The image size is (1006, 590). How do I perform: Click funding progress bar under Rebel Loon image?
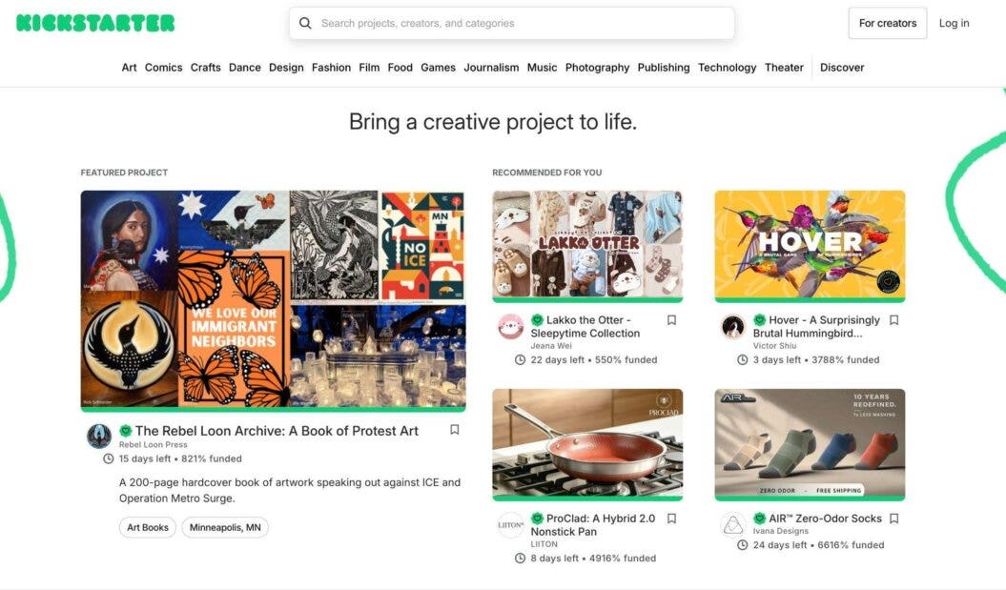(274, 409)
